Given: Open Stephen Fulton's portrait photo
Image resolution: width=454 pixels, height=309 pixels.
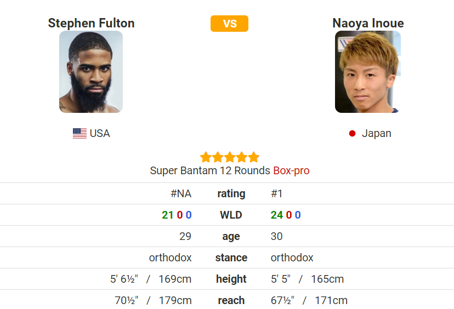Looking at the screenshot, I should pos(91,72).
